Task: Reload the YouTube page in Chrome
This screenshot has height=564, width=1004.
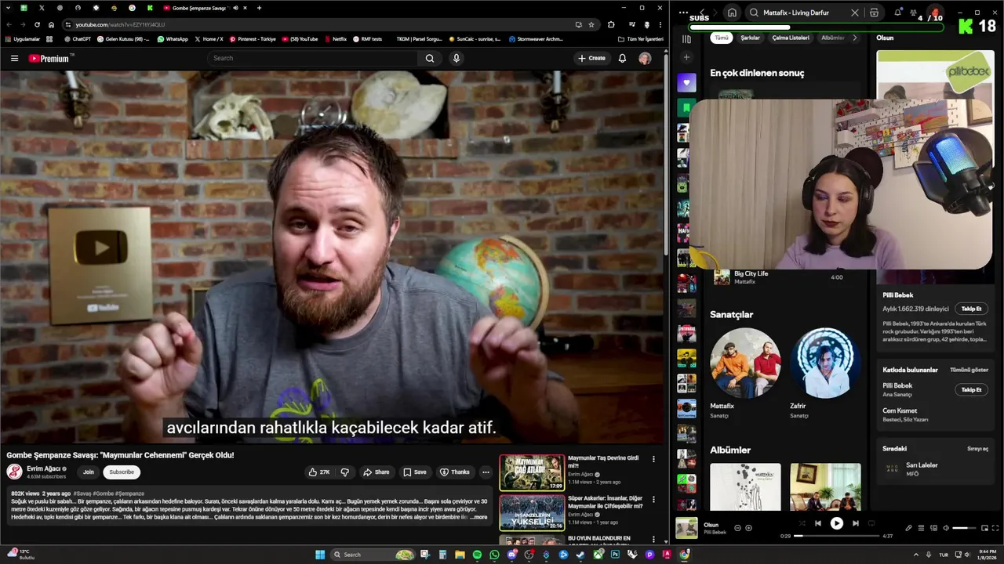Action: pyautogui.click(x=37, y=24)
